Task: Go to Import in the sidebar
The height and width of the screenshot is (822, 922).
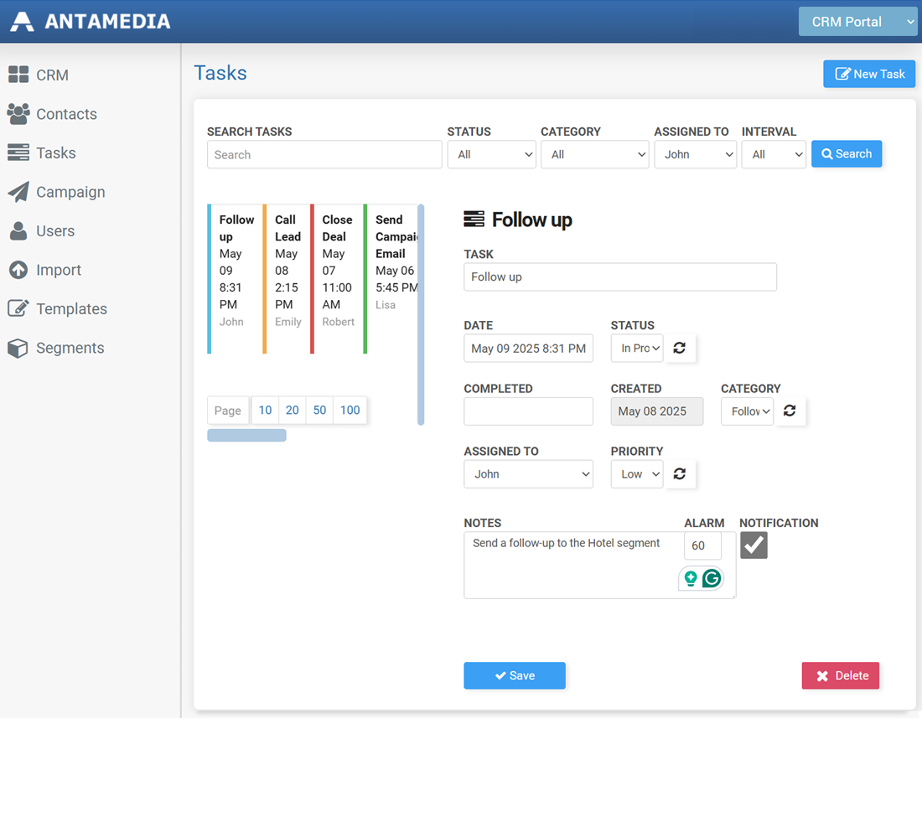Action: tap(58, 270)
